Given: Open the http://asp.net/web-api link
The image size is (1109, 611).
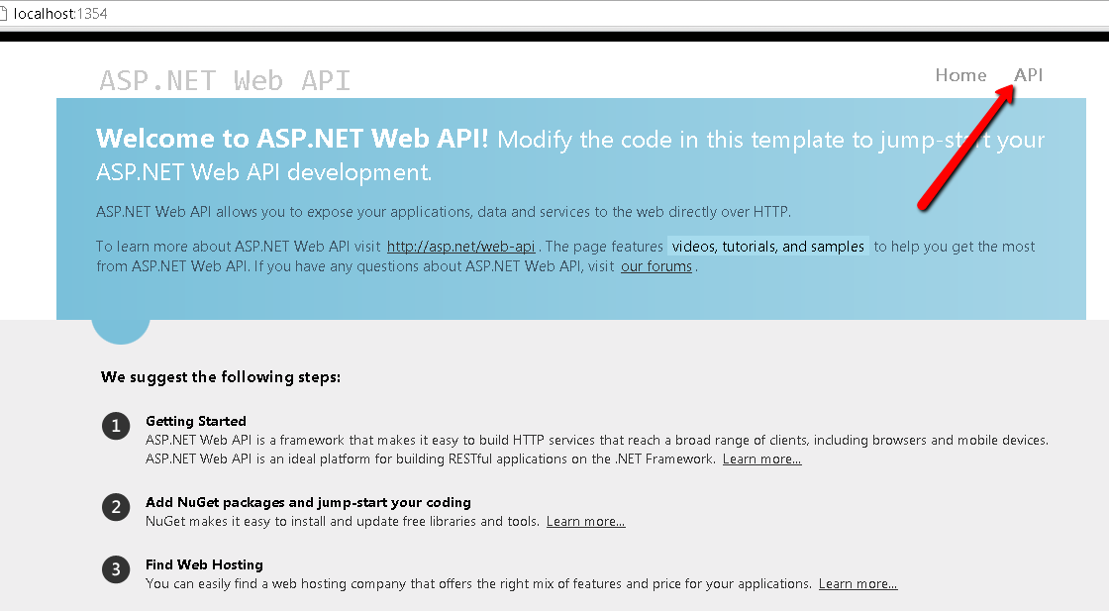Looking at the screenshot, I should point(461,247).
